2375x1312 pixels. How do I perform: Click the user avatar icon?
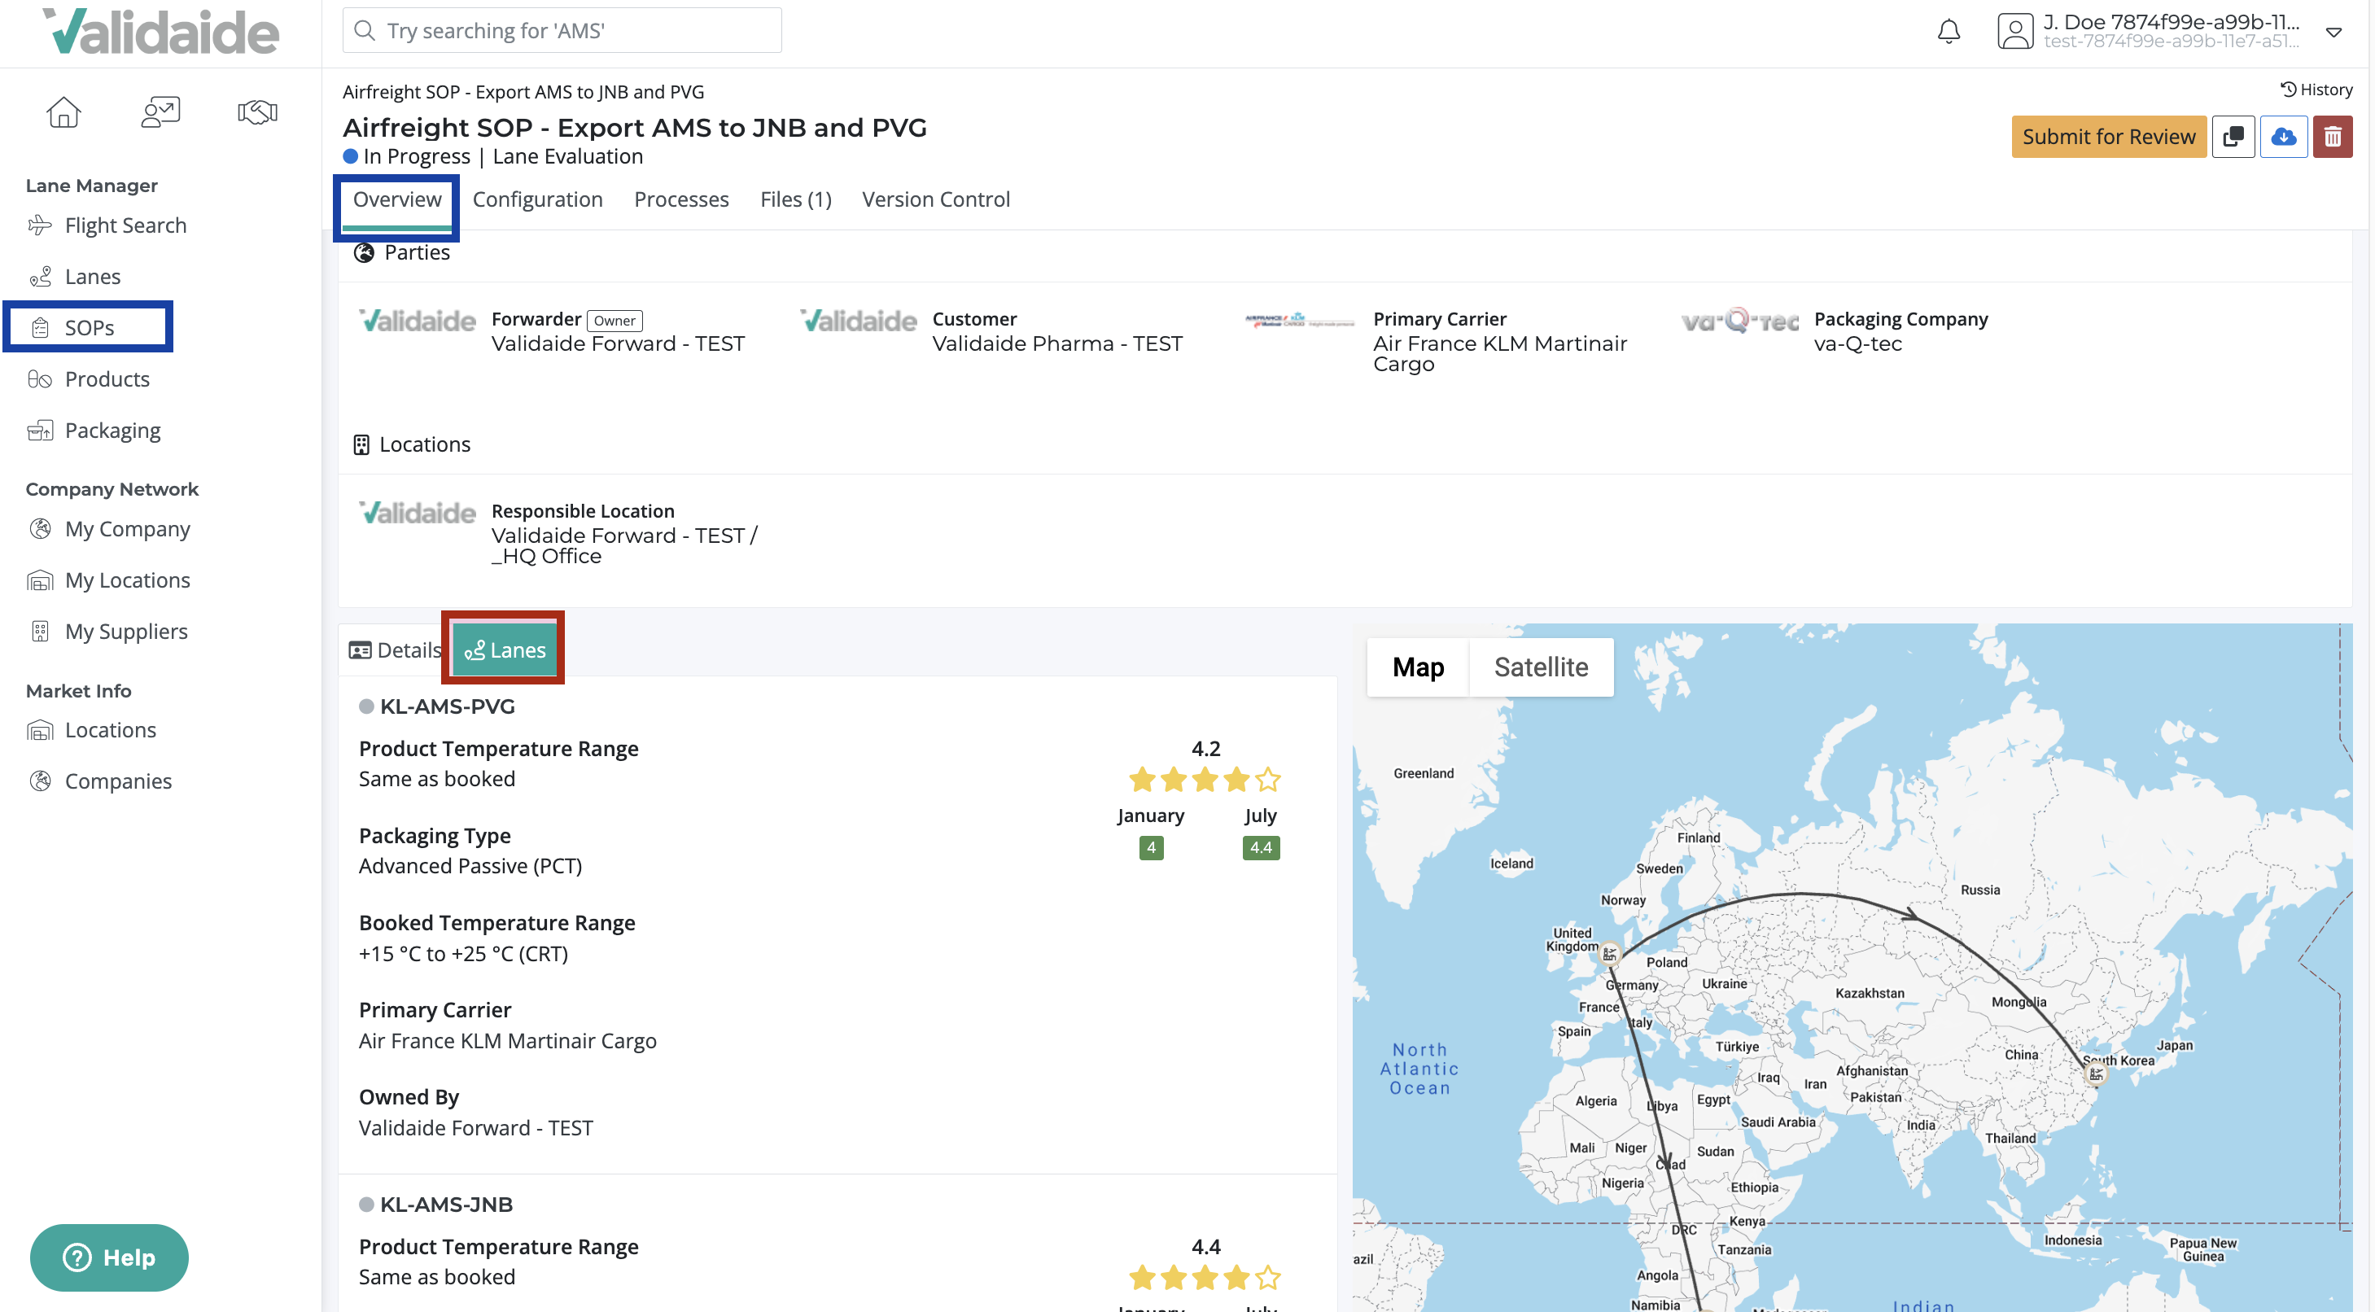(x=2015, y=32)
